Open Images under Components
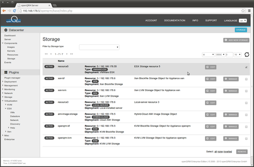 point(11,47)
